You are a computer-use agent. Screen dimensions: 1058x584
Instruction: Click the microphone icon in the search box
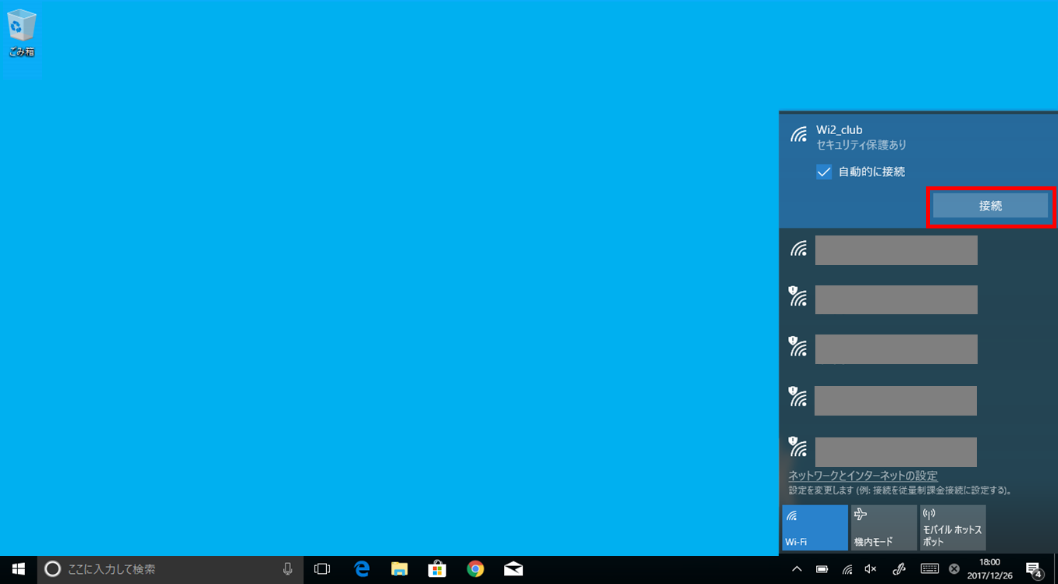288,569
